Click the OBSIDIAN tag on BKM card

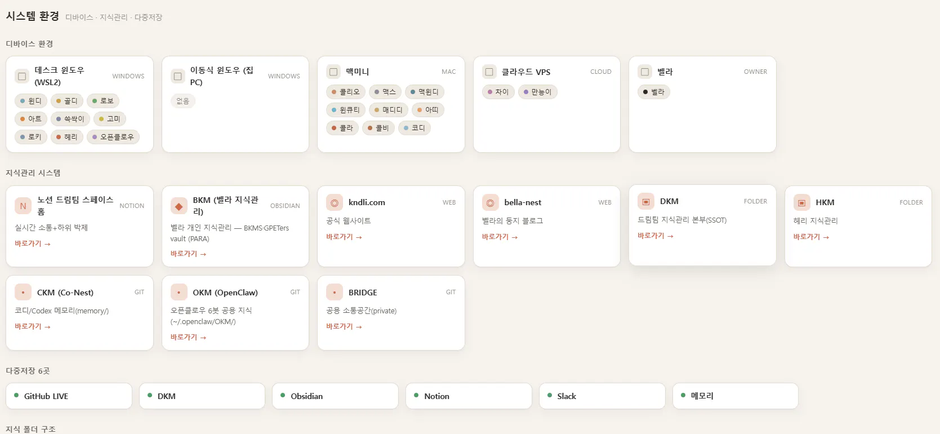pyautogui.click(x=285, y=206)
